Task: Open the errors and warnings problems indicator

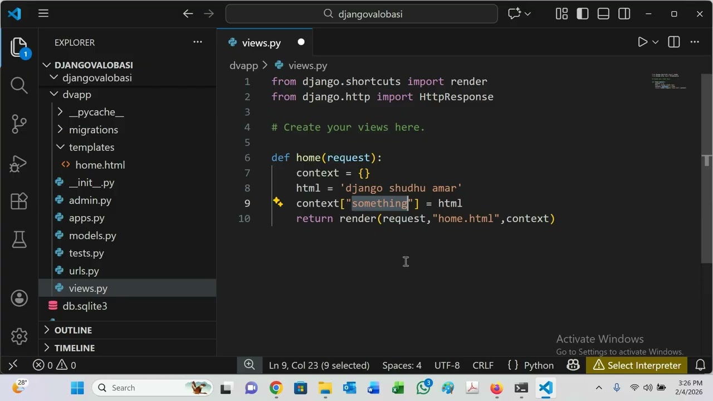Action: (x=54, y=365)
